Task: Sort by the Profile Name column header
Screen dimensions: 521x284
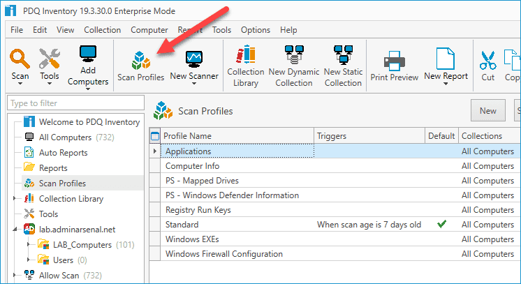Action: (x=237, y=136)
